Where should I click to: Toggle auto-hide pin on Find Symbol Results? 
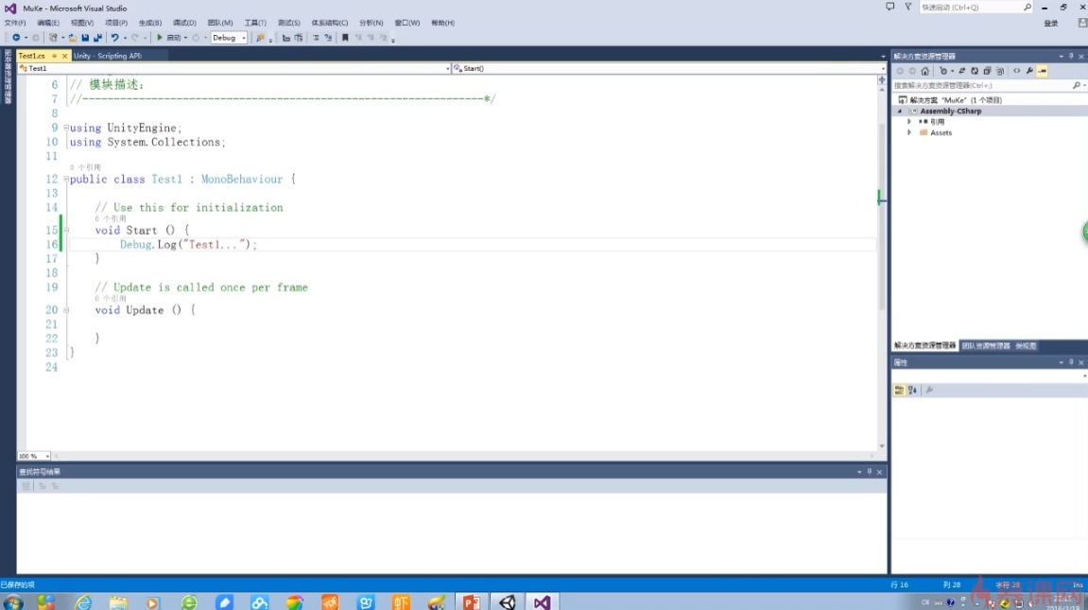[x=870, y=472]
